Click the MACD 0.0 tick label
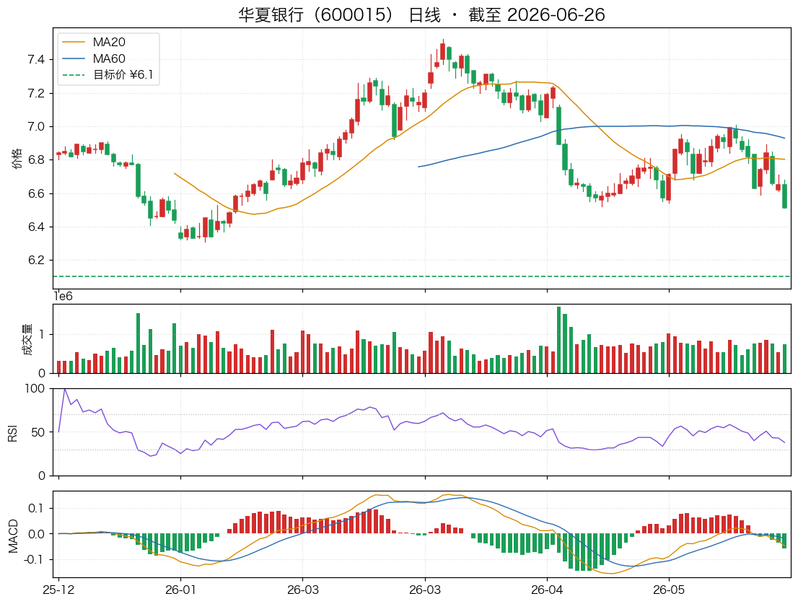Image resolution: width=798 pixels, height=604 pixels. (x=35, y=534)
